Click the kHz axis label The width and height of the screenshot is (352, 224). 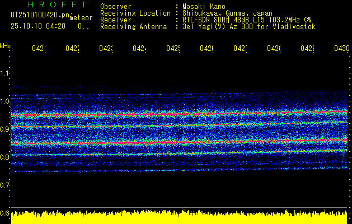tap(6, 46)
